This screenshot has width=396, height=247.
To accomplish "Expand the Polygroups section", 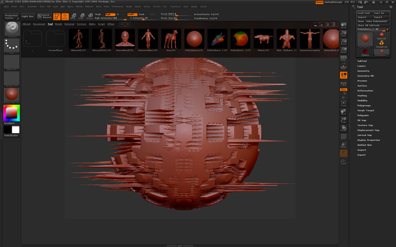I will 364,106.
